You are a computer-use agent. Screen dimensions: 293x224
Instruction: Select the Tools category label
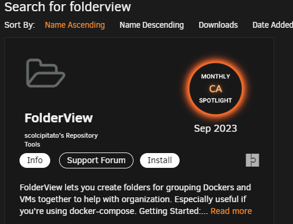32,144
